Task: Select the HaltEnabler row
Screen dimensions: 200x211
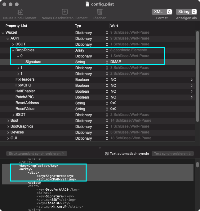Action: pyautogui.click(x=97, y=91)
